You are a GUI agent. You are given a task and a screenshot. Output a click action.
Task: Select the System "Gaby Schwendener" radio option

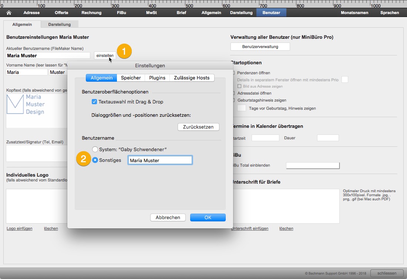coord(95,149)
